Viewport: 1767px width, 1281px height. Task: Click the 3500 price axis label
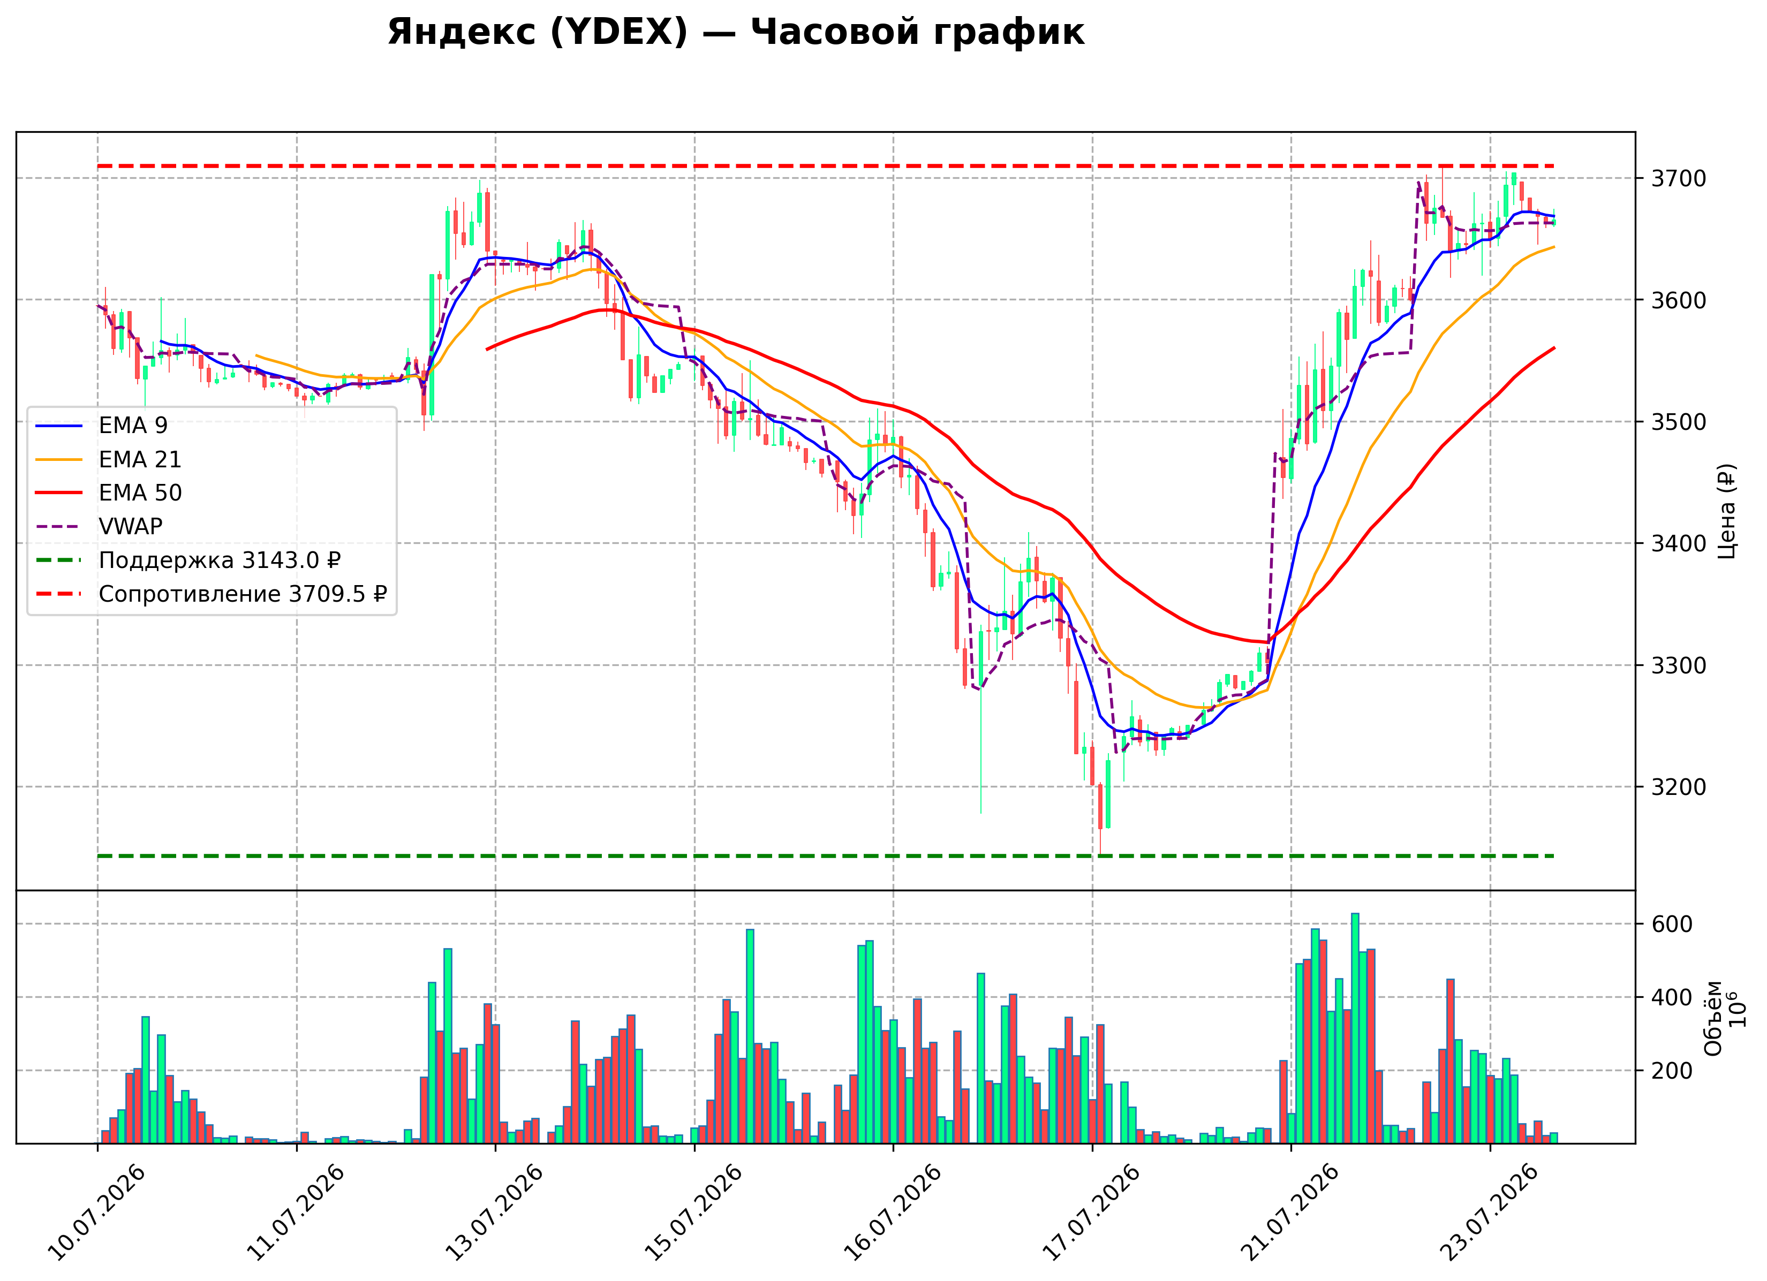pos(1678,422)
